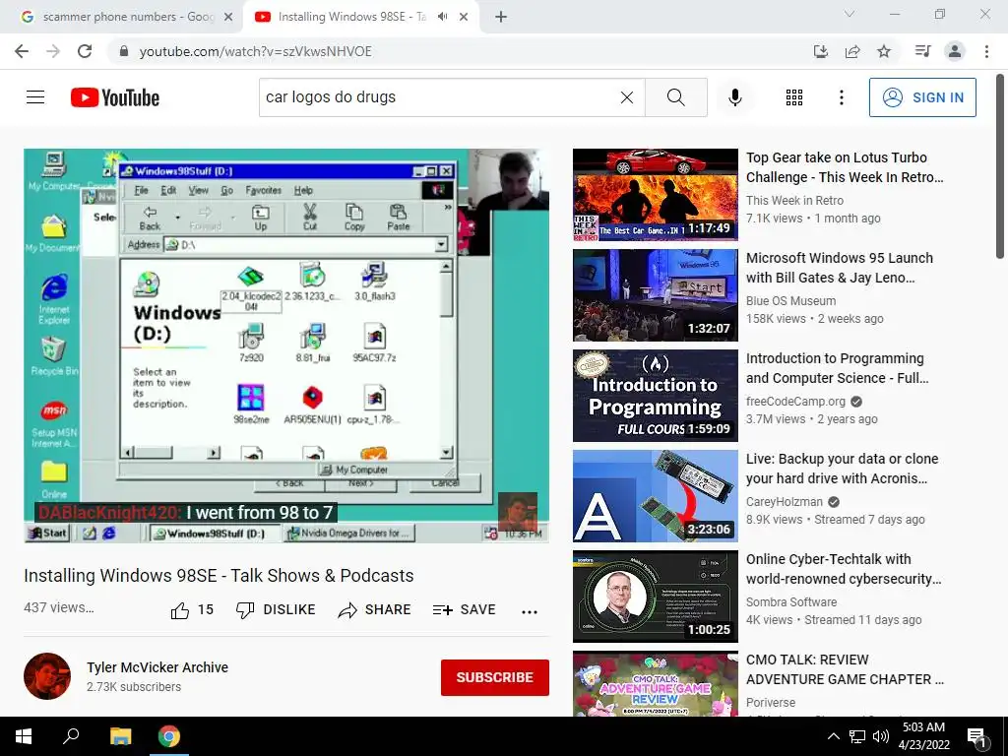Subscribe to Tyler McVicker Archive
Image resolution: width=1008 pixels, height=756 pixels.
(x=495, y=677)
